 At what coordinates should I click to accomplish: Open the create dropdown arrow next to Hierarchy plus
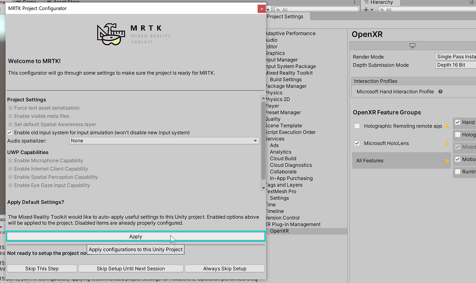point(372,10)
